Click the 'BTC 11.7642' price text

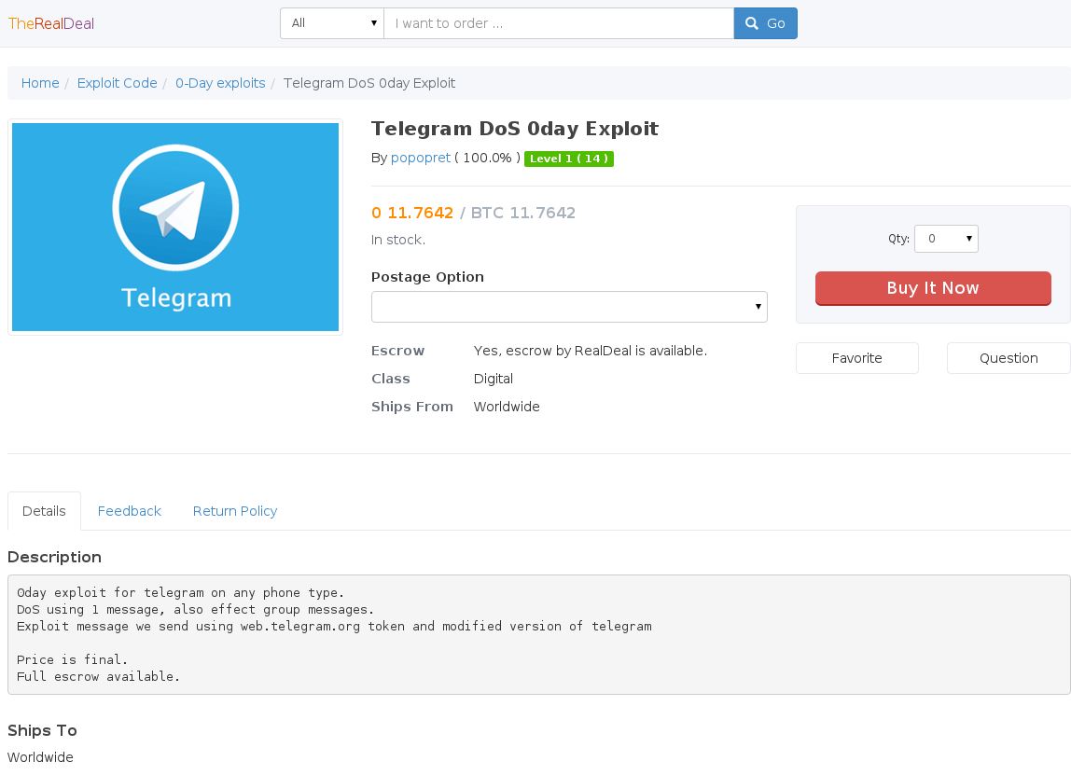click(523, 213)
